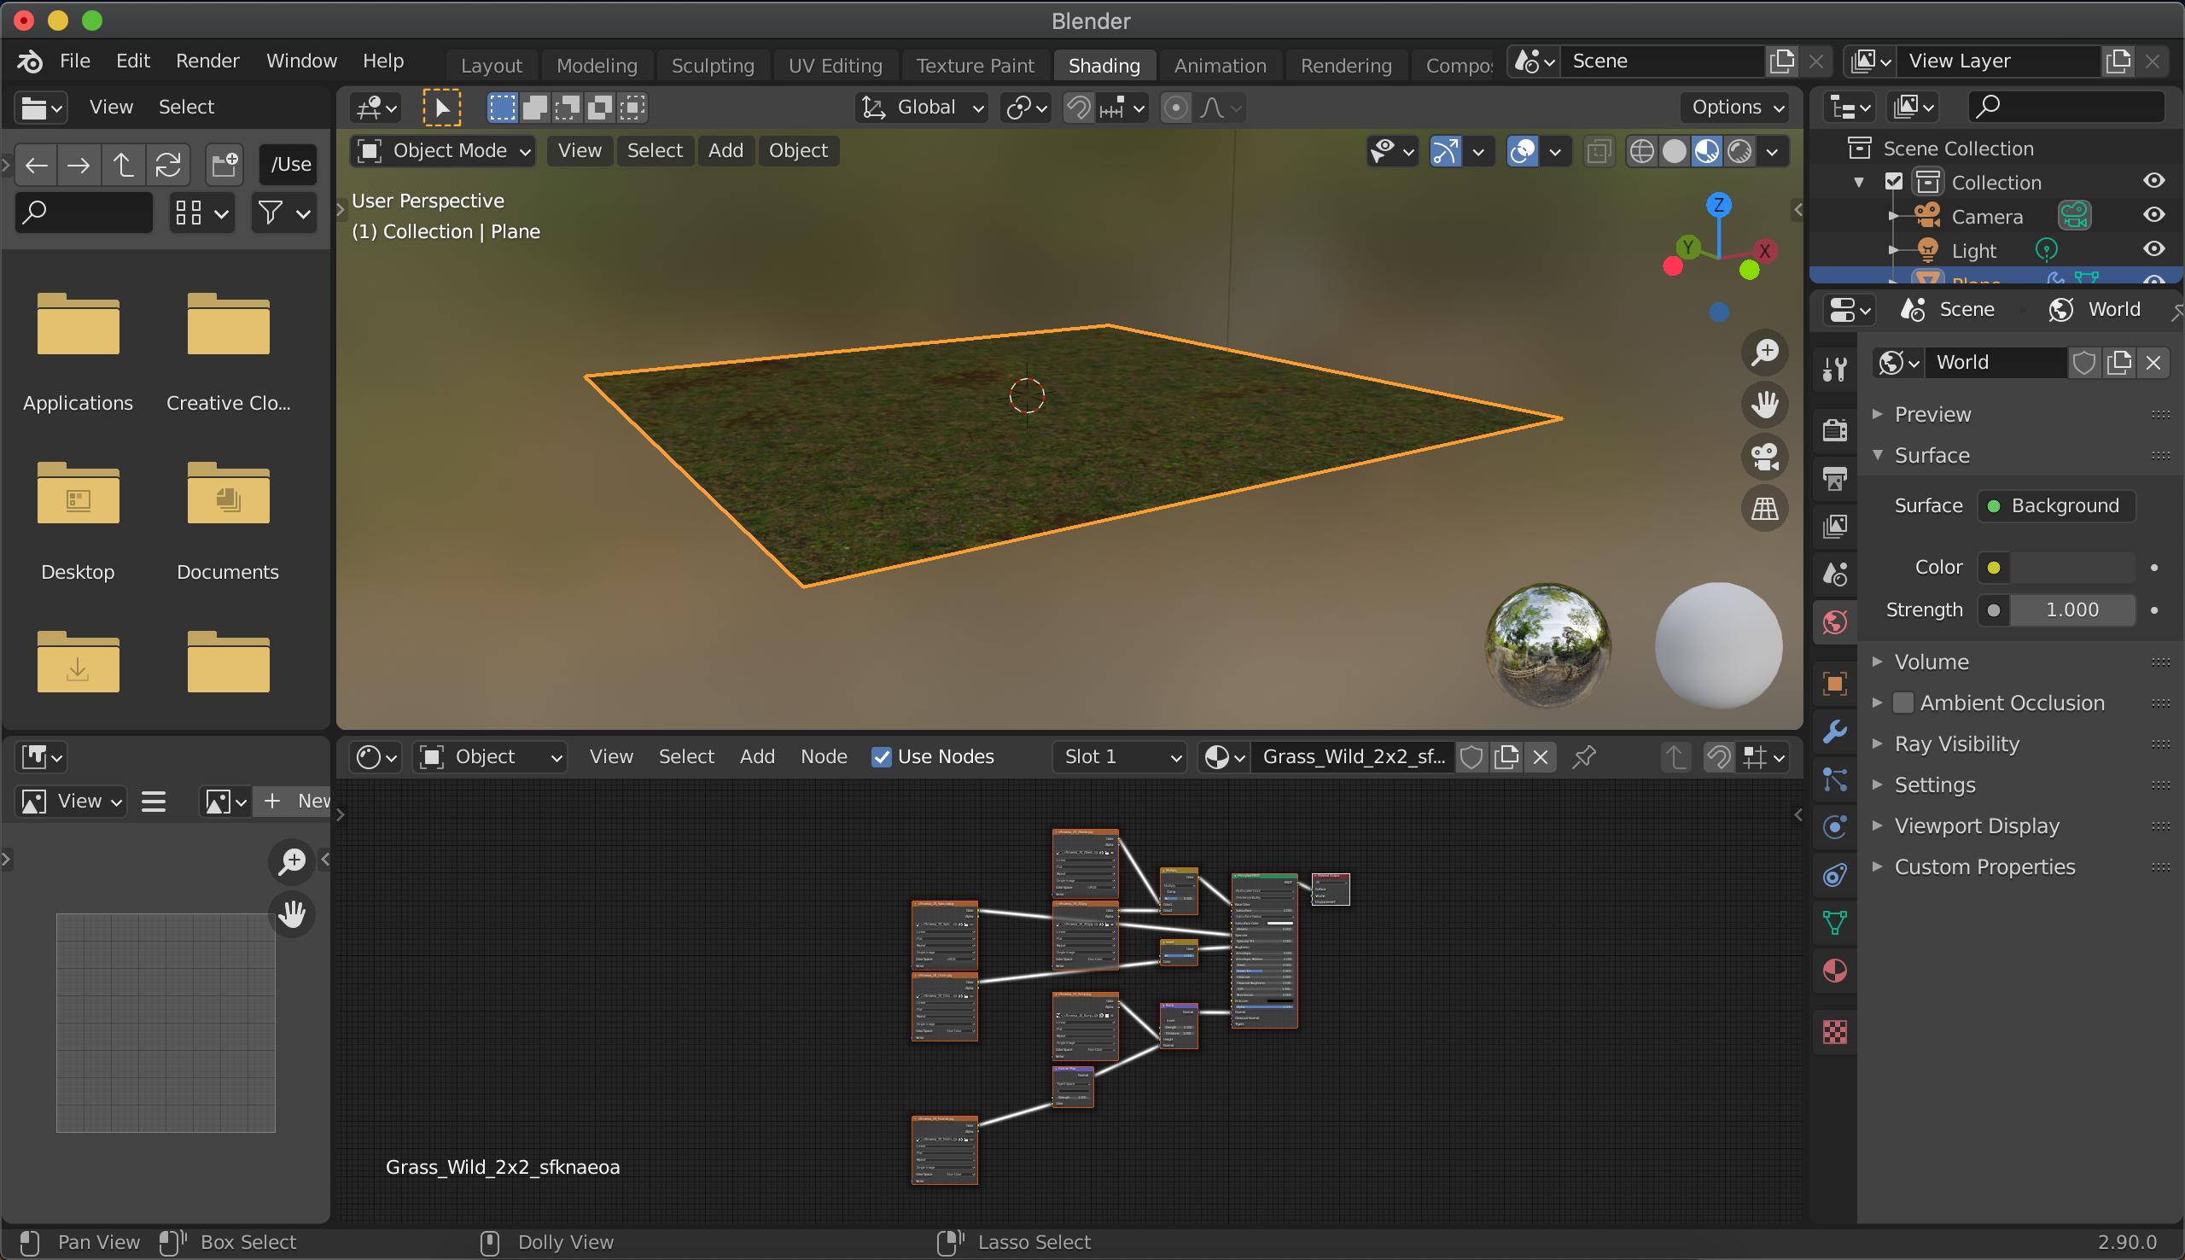Screen dimensions: 2185x1260
Task: Open the Object properties orange square icon
Action: (1835, 684)
